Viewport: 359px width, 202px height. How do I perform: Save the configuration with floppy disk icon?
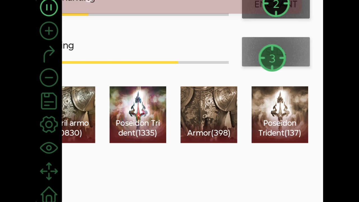(49, 101)
